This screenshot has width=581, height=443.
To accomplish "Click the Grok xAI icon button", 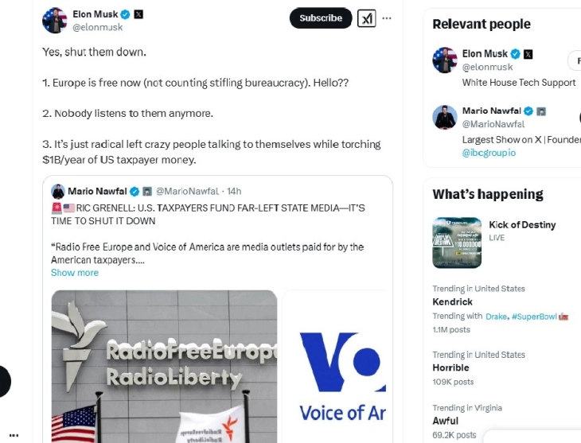I will tap(366, 18).
